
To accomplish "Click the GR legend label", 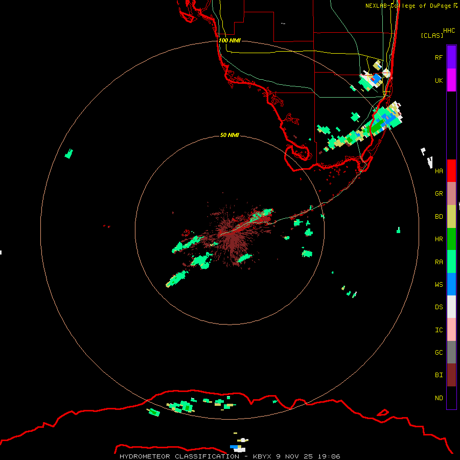I will (x=439, y=194).
